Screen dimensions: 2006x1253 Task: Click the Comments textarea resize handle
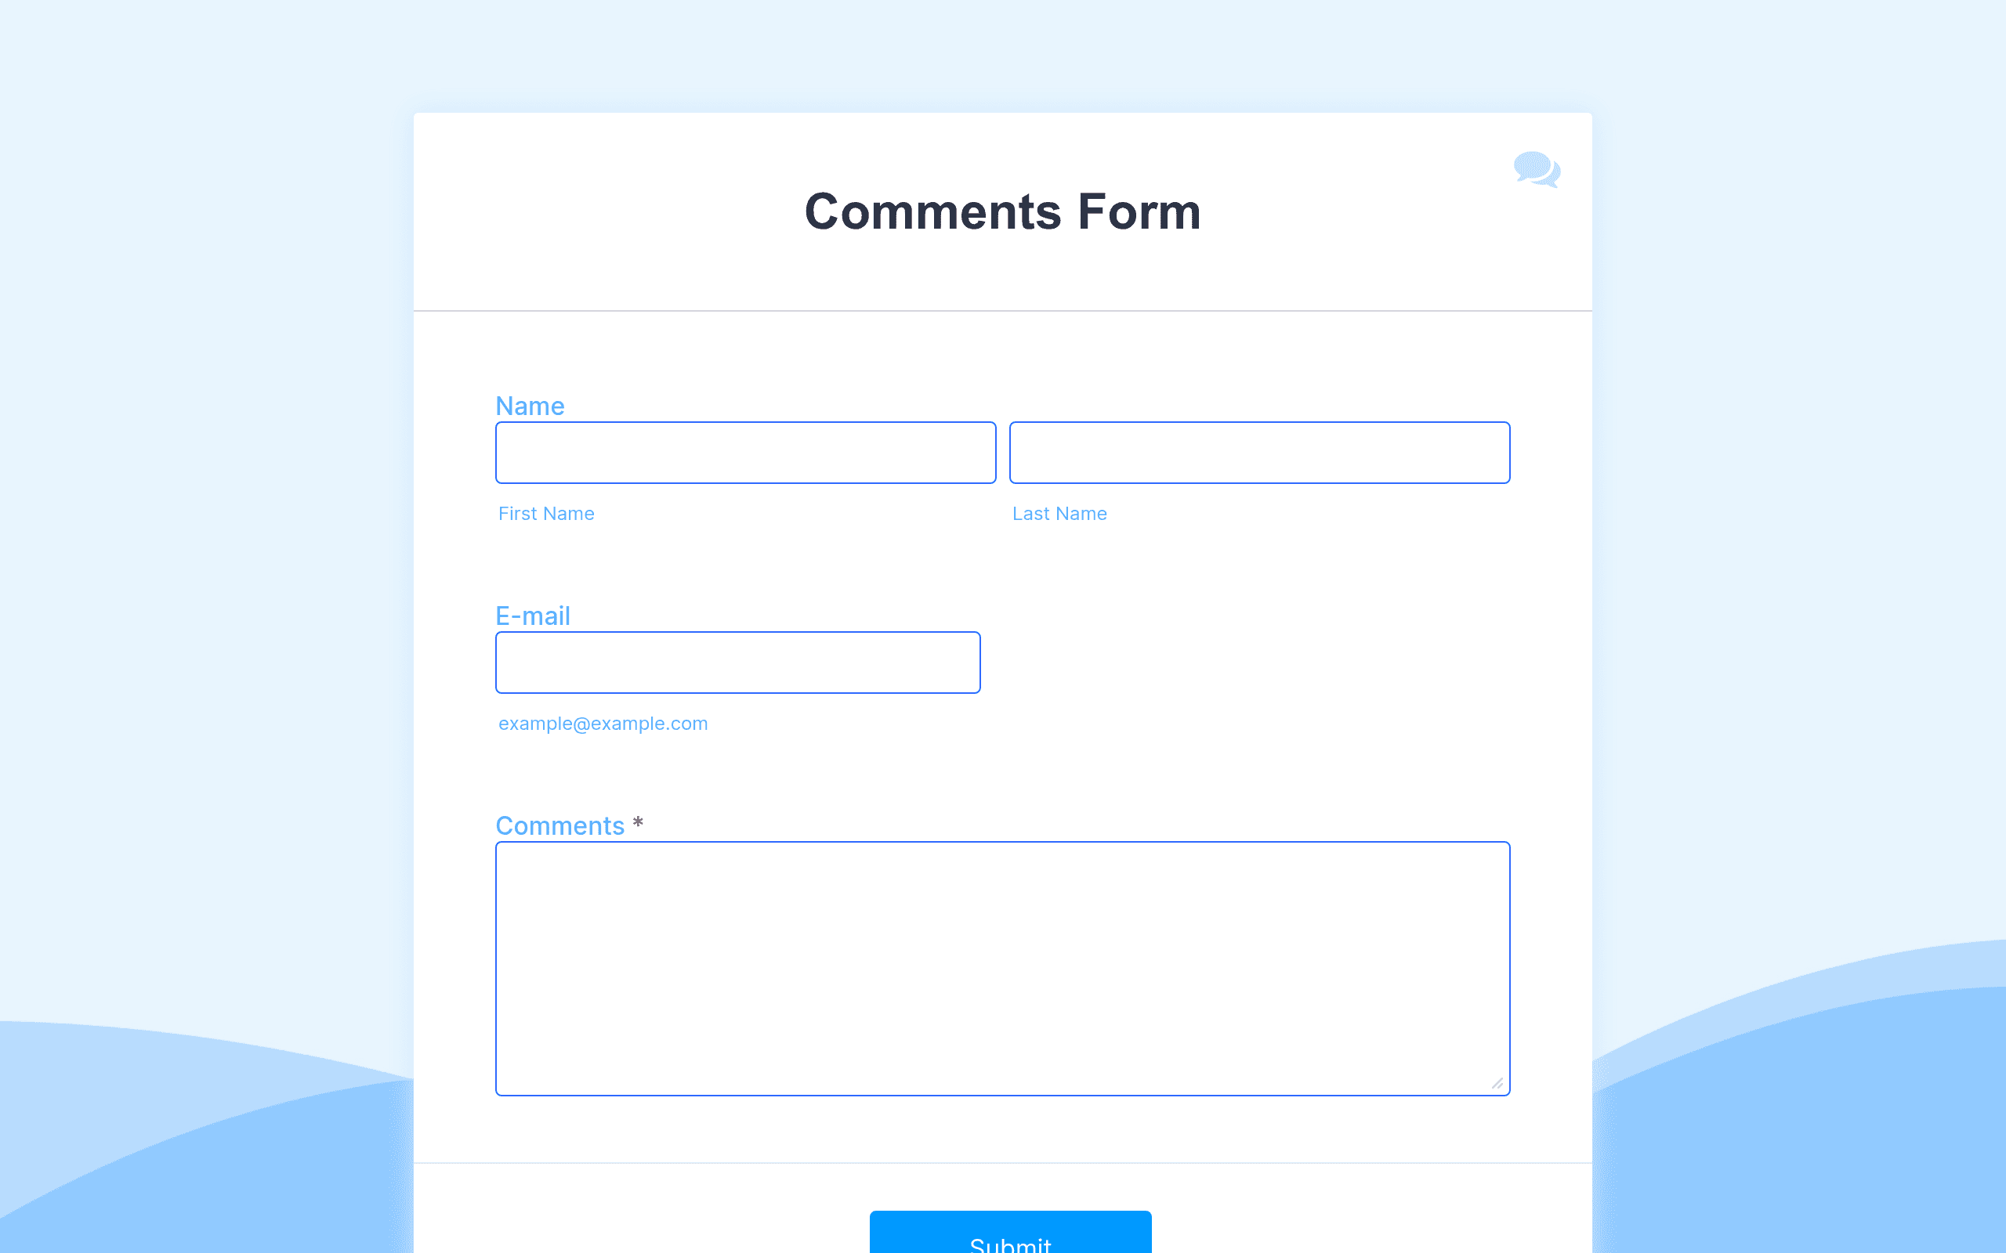1497,1083
